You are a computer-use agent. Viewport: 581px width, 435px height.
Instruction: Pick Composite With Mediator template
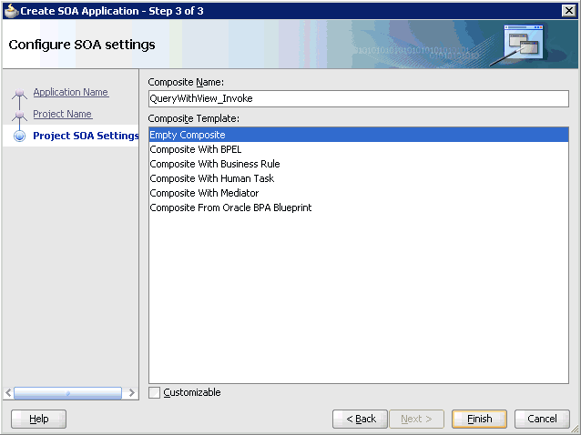click(358, 193)
